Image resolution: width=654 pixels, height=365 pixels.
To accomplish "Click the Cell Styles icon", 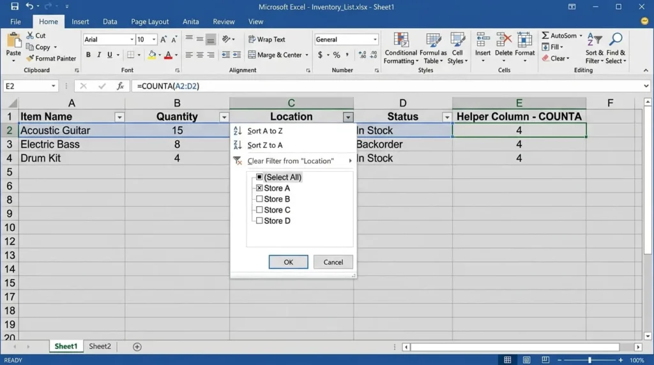I will click(457, 40).
